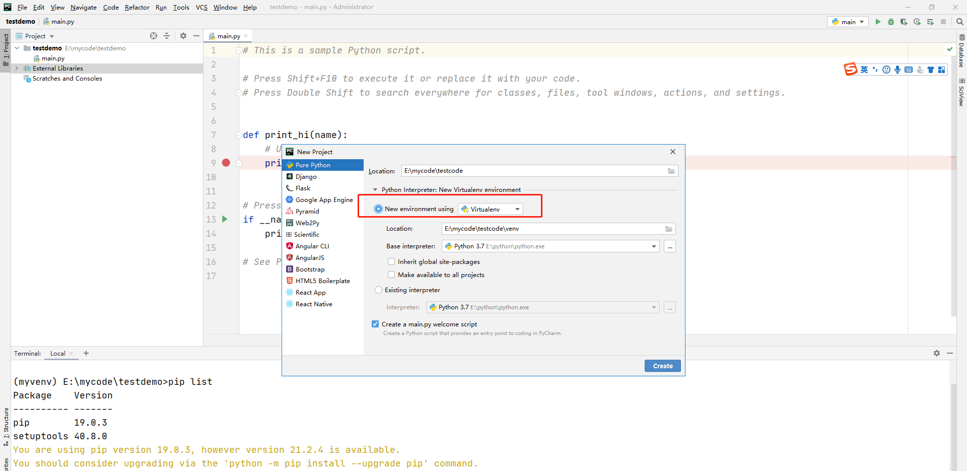This screenshot has height=471, width=967.
Task: Click testdemo in the navigation breadcrumb
Action: 21,22
